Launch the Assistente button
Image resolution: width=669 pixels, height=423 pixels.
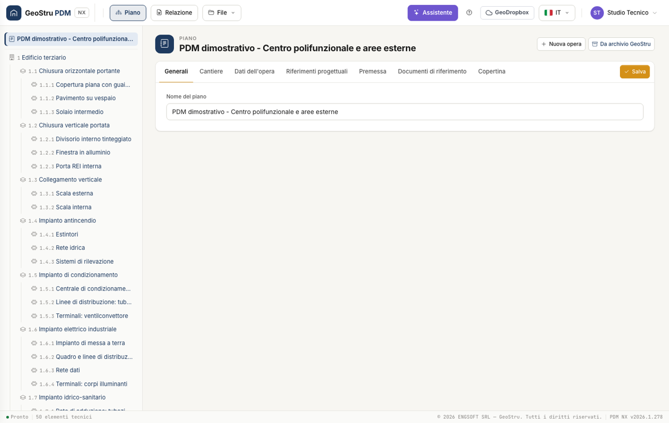tap(433, 13)
